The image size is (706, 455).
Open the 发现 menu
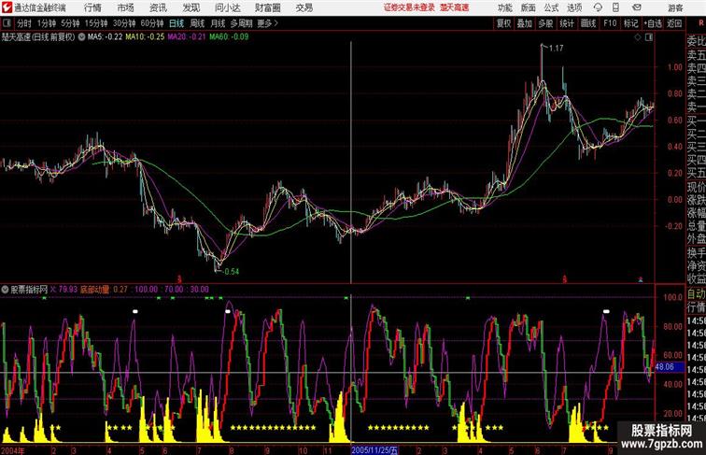191,7
